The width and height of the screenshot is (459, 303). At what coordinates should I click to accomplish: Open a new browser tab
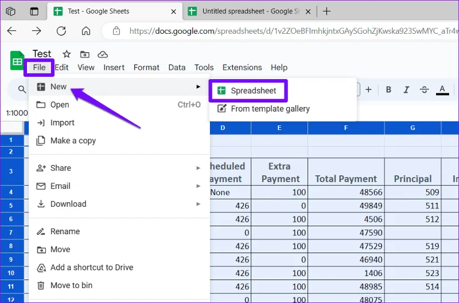tap(326, 11)
